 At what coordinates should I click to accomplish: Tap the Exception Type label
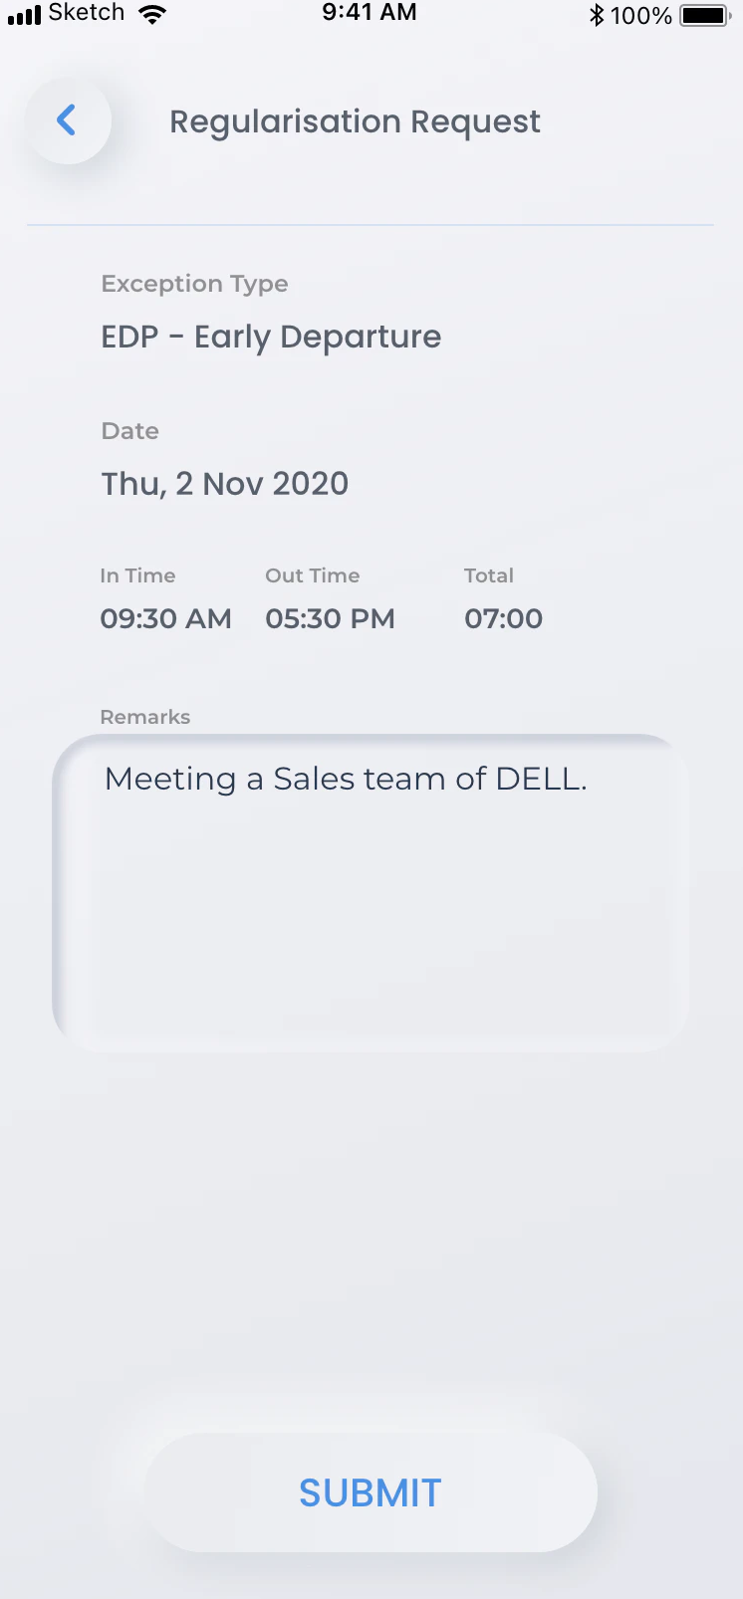point(194,284)
